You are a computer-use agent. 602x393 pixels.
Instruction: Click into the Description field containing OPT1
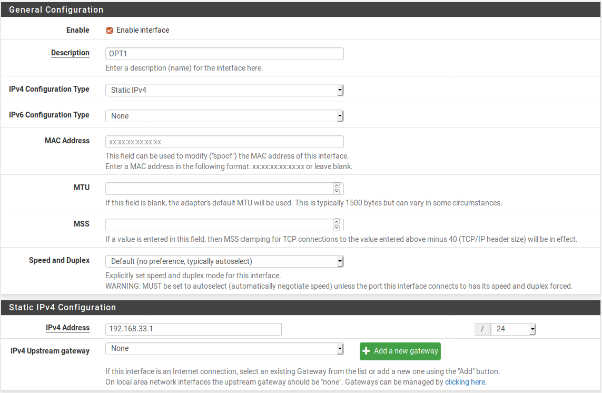point(224,54)
